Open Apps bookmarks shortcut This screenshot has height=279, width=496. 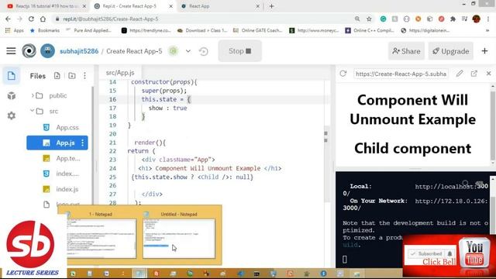coord(15,30)
